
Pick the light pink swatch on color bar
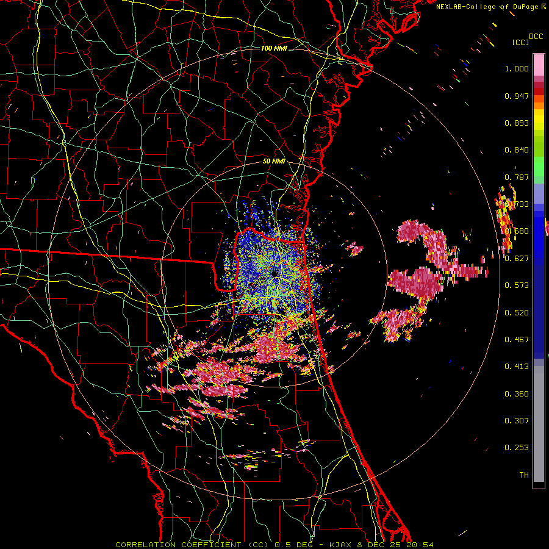pyautogui.click(x=539, y=65)
